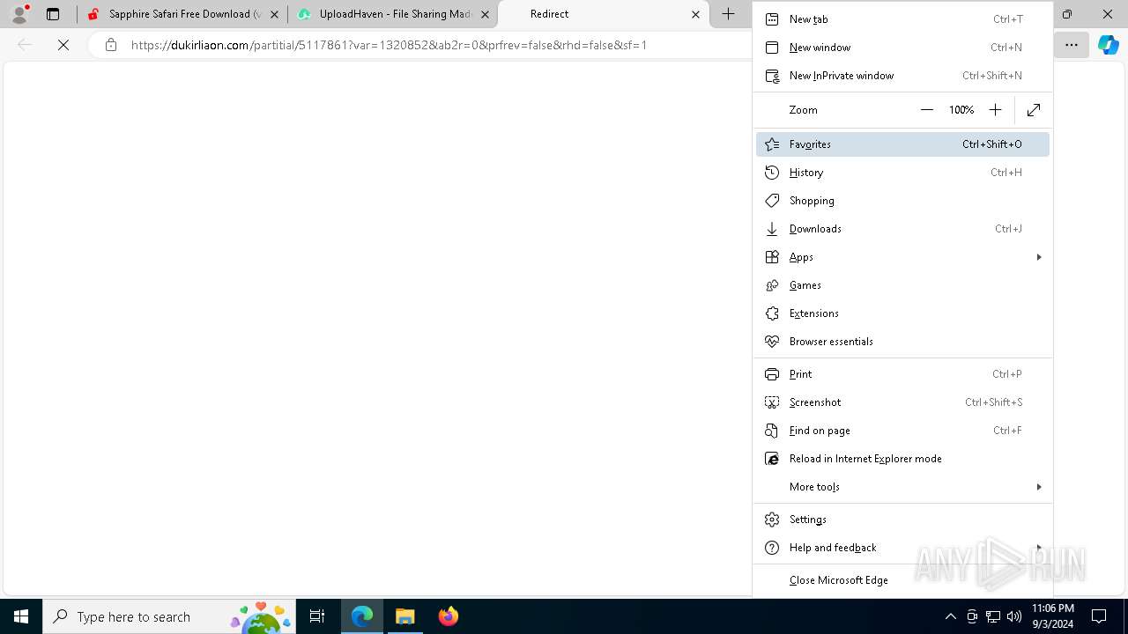Click the Type here to search box

[169, 616]
